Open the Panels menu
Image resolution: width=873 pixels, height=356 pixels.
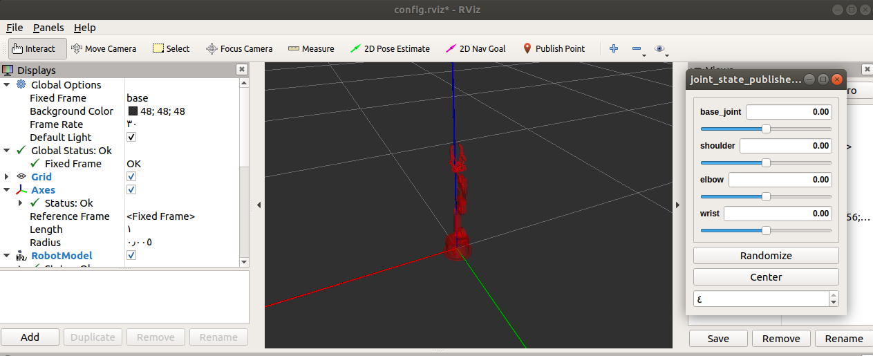click(x=48, y=28)
